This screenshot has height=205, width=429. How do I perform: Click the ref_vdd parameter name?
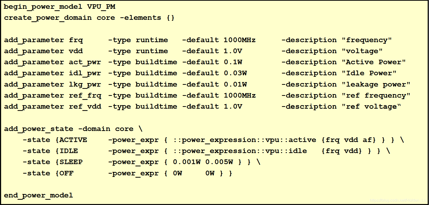click(x=85, y=107)
